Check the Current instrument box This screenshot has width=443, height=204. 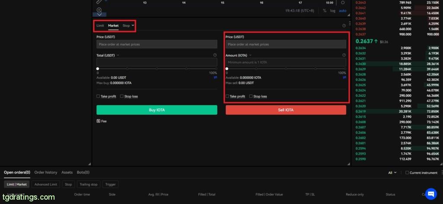click(x=407, y=173)
